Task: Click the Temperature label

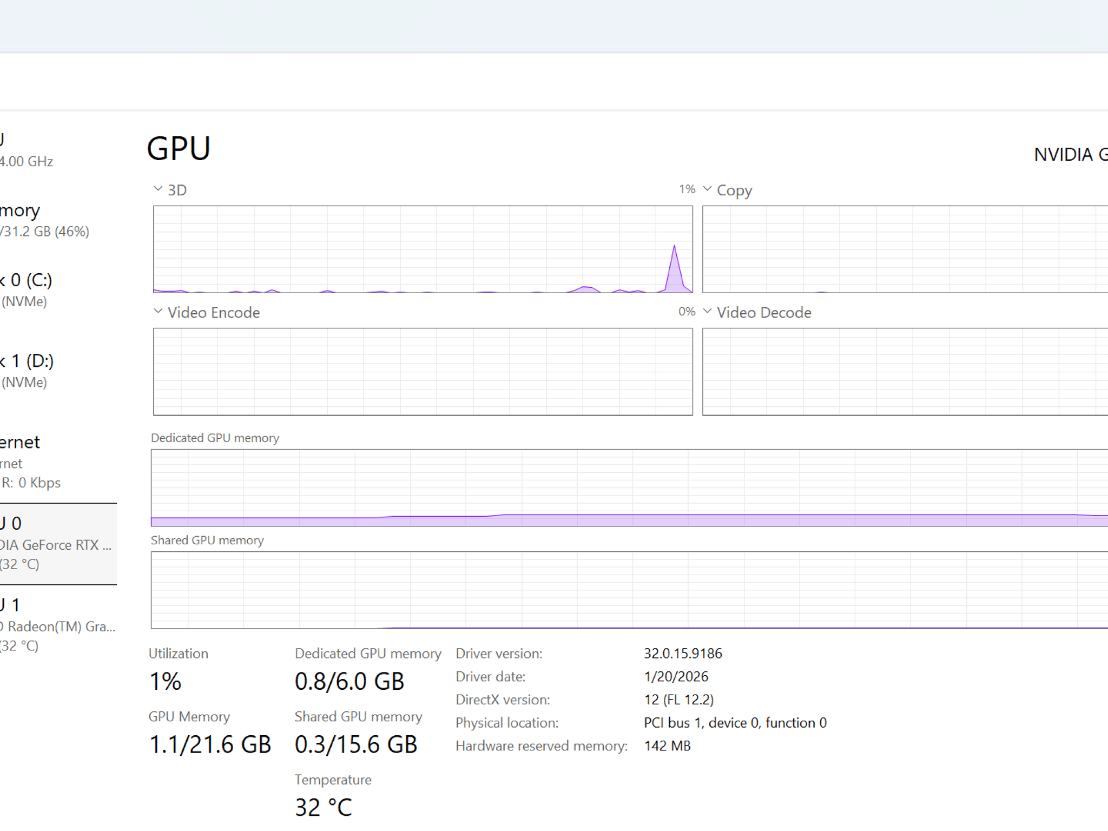Action: (333, 780)
